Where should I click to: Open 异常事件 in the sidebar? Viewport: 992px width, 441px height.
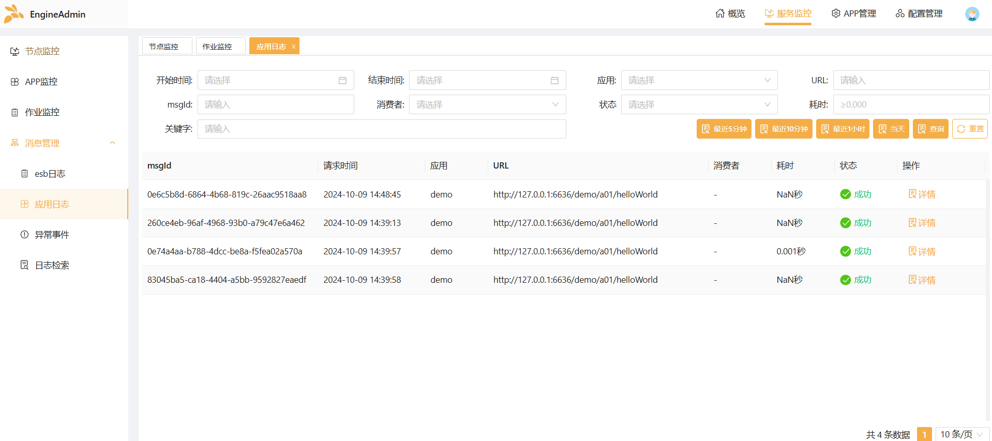(64, 235)
